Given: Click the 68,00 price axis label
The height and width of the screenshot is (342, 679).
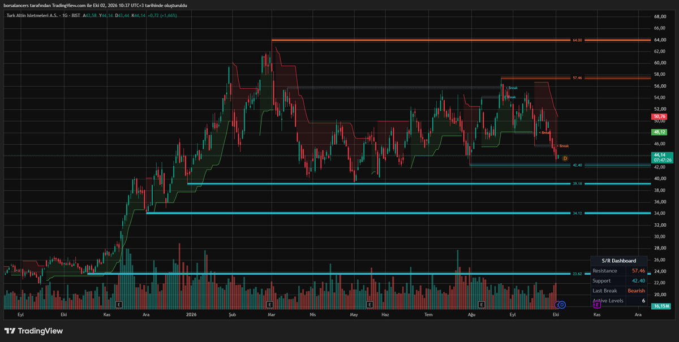Looking at the screenshot, I should [x=659, y=16].
